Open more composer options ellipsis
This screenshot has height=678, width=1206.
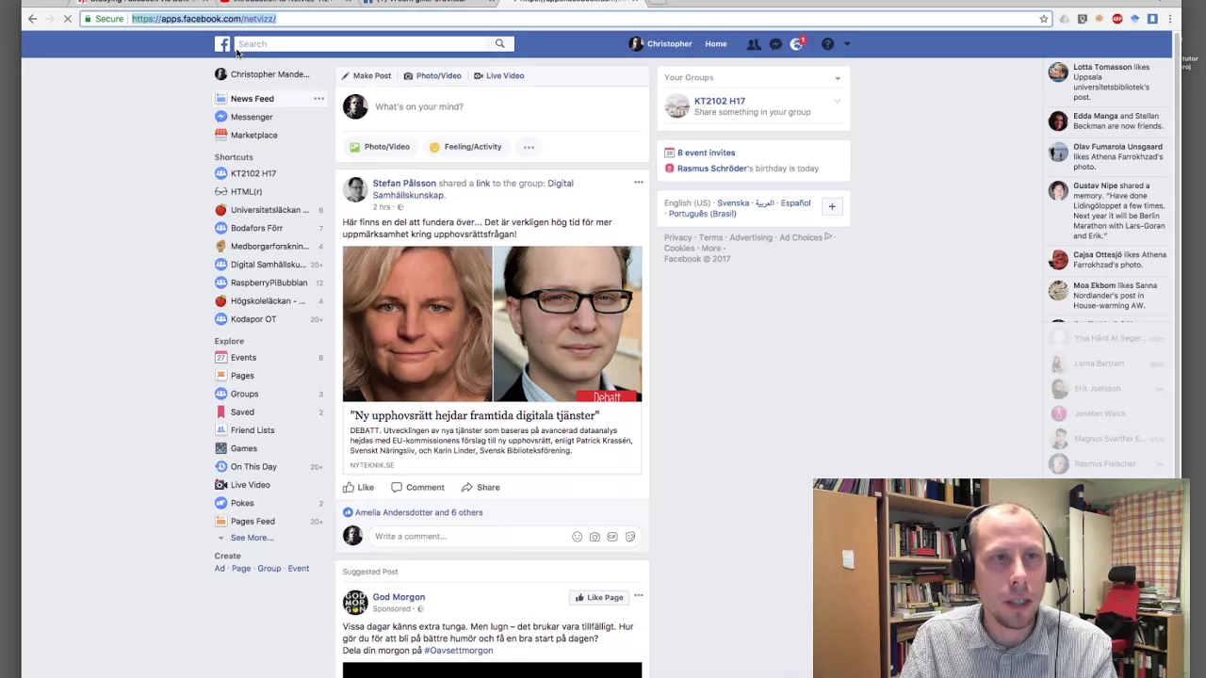click(529, 147)
